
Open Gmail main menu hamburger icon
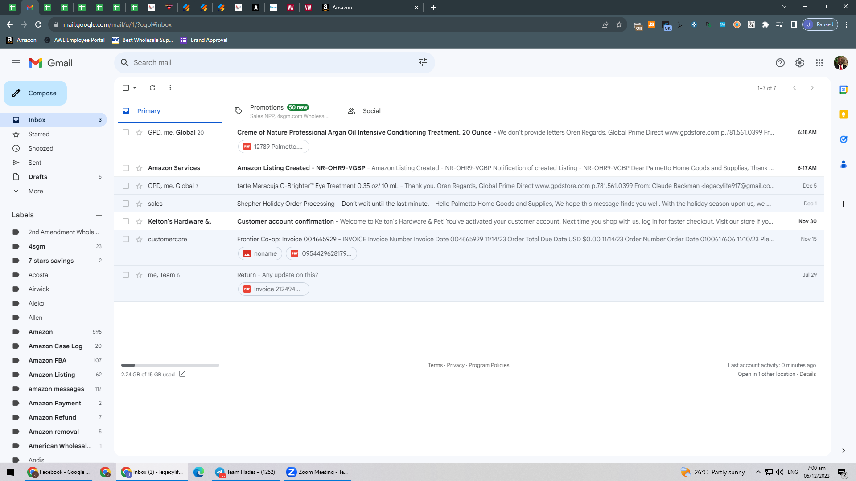[16, 63]
